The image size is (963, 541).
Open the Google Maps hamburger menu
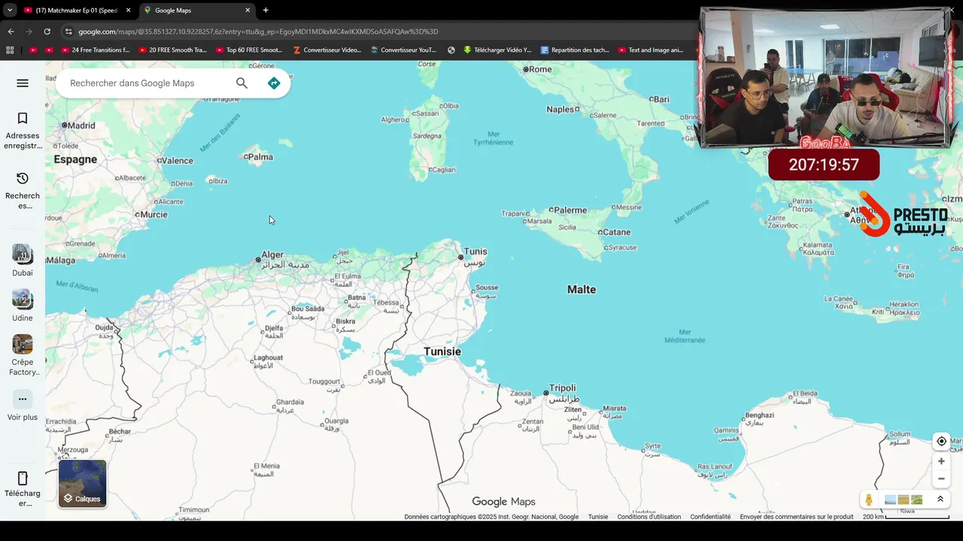pos(23,83)
